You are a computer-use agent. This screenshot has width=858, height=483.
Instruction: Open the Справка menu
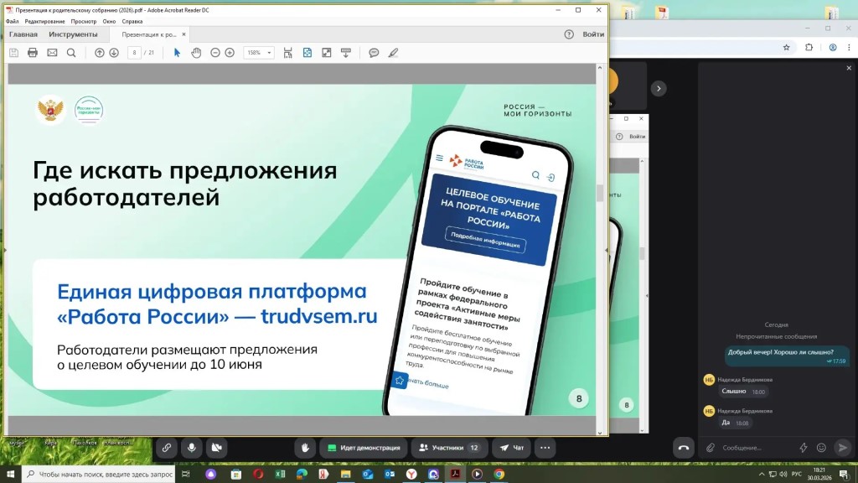pos(132,21)
